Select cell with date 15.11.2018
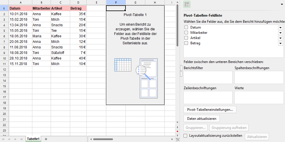The image size is (285, 142). coord(21,64)
